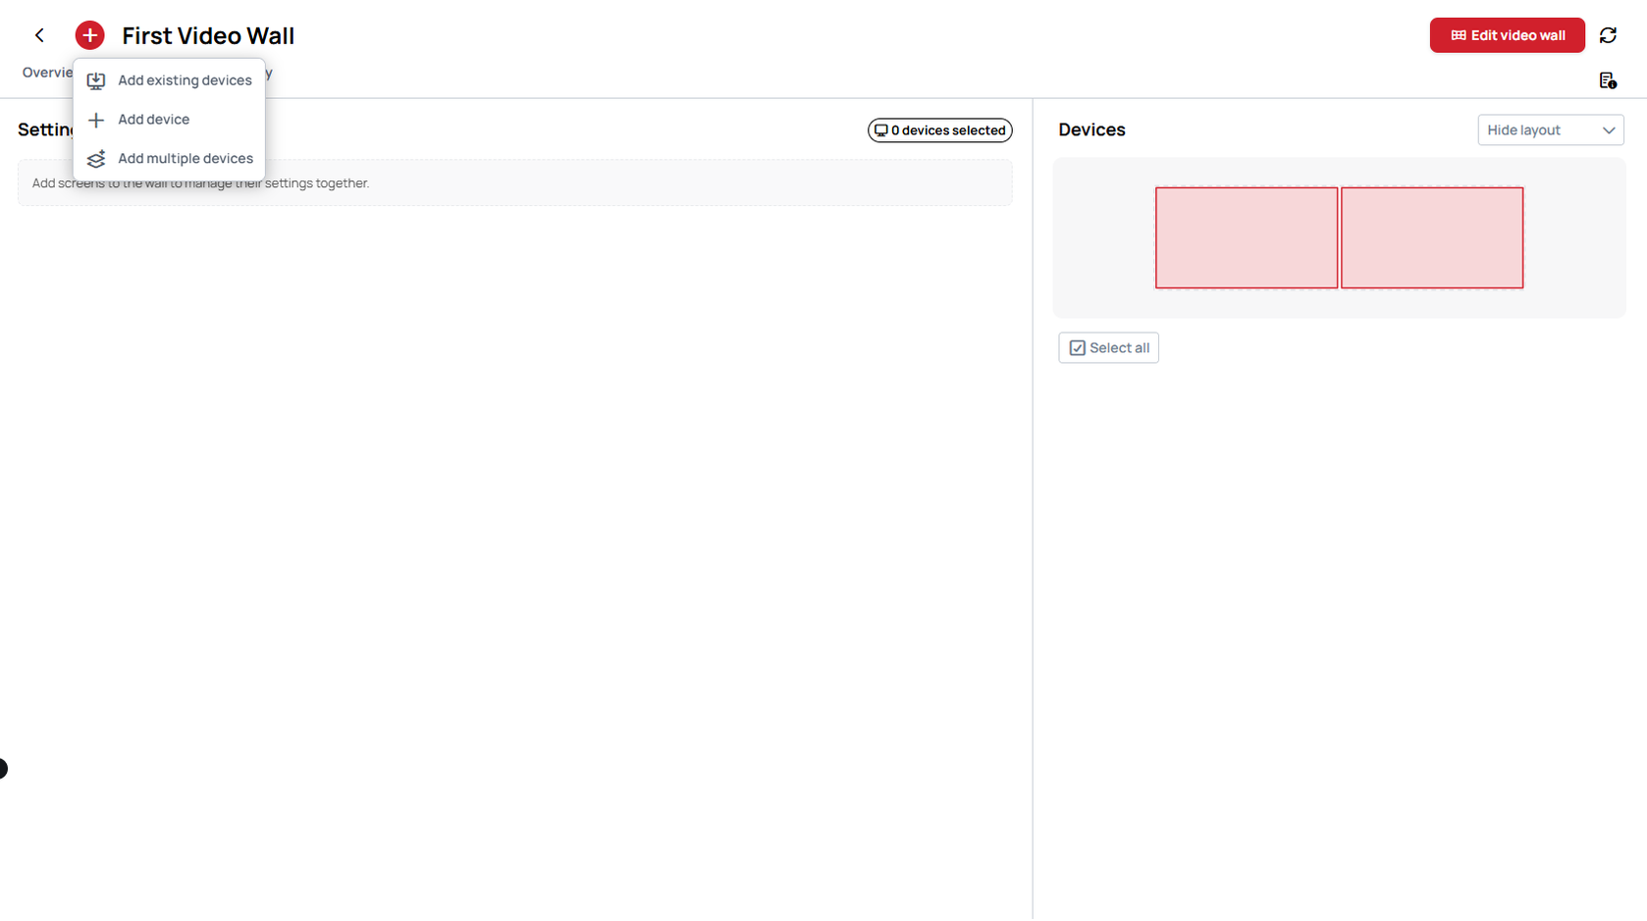The width and height of the screenshot is (1647, 921).
Task: Click the back arrow icon
Action: (x=39, y=35)
